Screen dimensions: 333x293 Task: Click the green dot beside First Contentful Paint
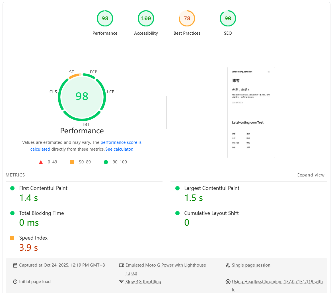(x=12, y=188)
